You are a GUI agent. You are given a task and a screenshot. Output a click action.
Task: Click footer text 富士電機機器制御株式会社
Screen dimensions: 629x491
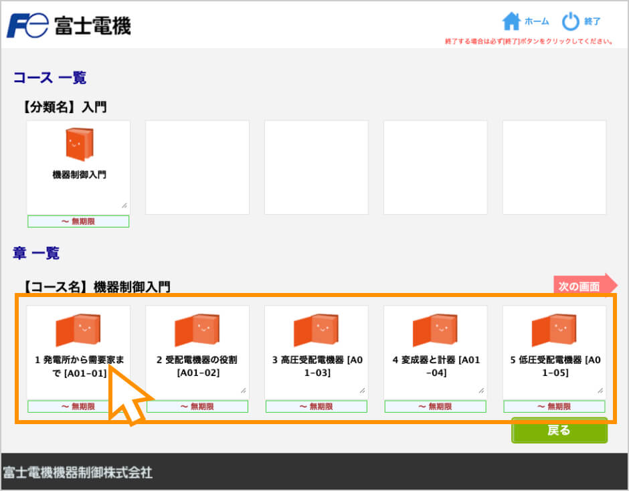click(x=78, y=472)
